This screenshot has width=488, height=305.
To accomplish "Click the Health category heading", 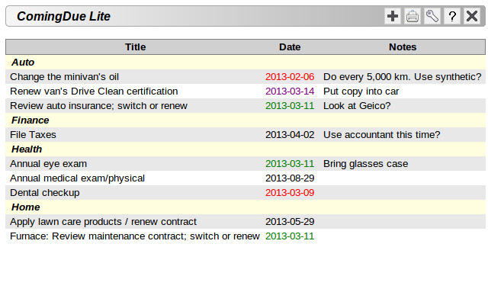I will pos(27,149).
